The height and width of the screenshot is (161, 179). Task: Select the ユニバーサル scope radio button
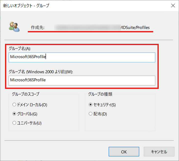click(14, 123)
